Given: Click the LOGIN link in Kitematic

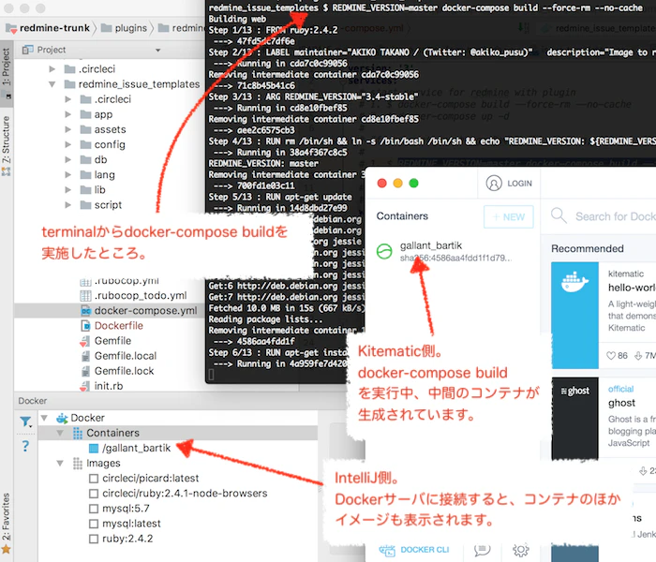Looking at the screenshot, I should pos(519,184).
